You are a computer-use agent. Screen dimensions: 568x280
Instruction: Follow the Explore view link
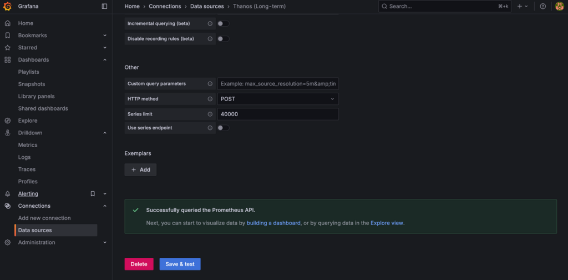(x=387, y=223)
